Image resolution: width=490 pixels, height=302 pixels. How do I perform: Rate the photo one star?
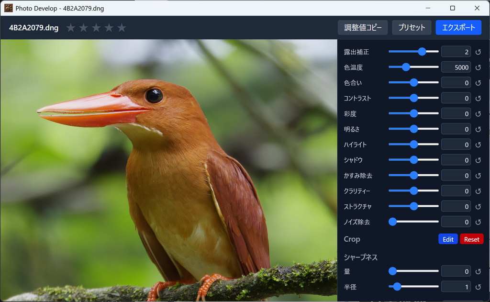pyautogui.click(x=70, y=28)
